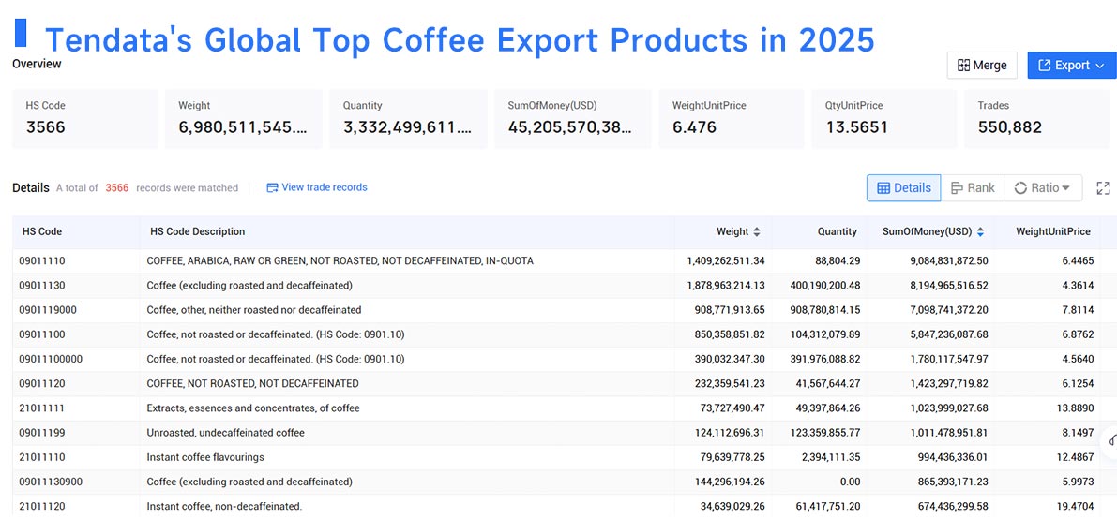Click 'Instant coffee flavourings' description
The height and width of the screenshot is (519, 1117).
[x=205, y=458]
